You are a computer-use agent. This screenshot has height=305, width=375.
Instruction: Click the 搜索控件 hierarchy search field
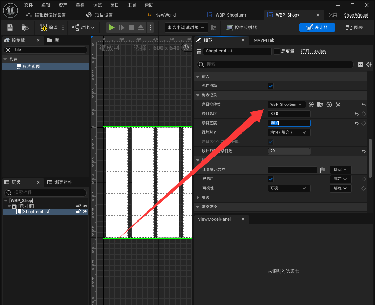tap(45, 193)
